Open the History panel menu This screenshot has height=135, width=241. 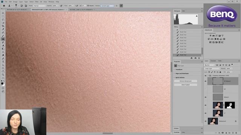pyautogui.click(x=202, y=27)
